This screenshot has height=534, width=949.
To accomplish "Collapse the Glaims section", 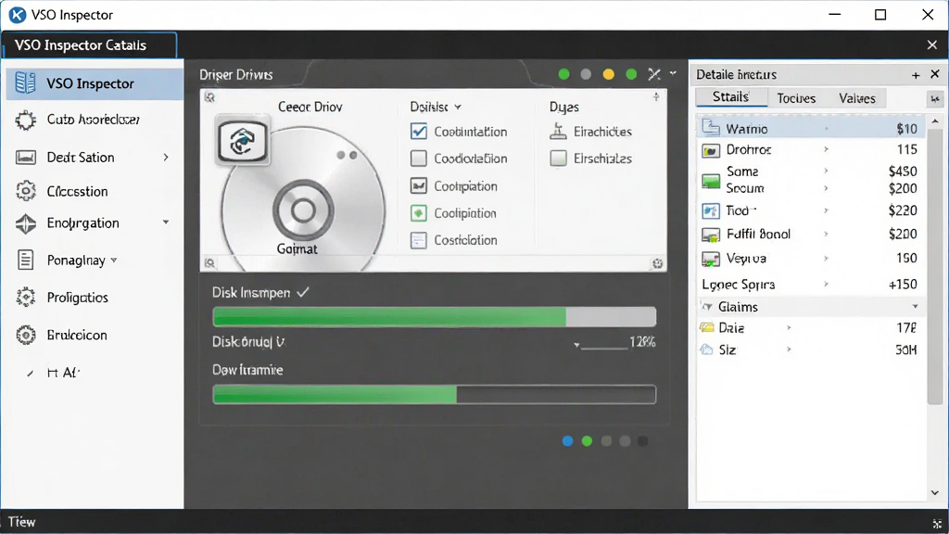I will 707,307.
